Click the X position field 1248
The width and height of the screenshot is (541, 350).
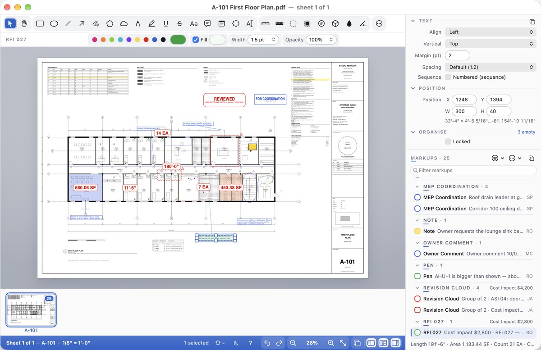[x=464, y=100]
